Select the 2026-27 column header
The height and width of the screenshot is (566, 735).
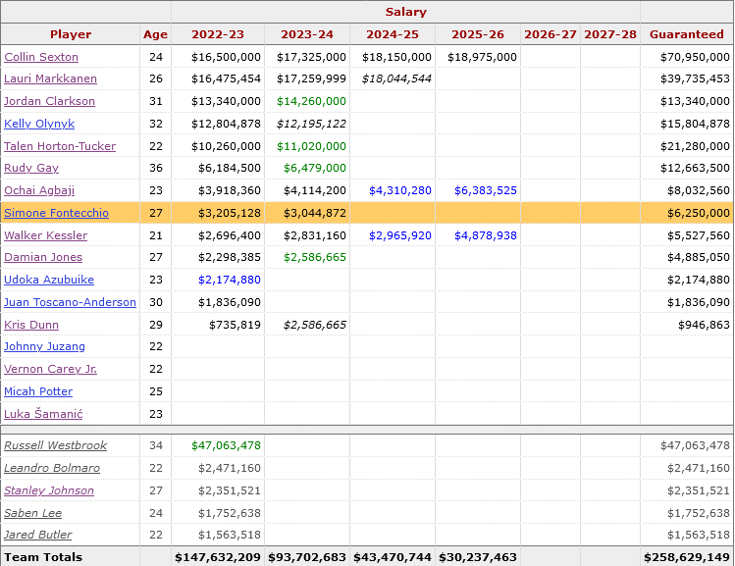[551, 34]
